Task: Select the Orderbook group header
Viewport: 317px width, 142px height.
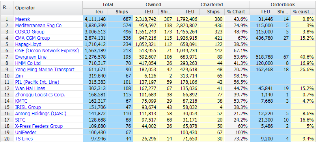Action: (283, 5)
